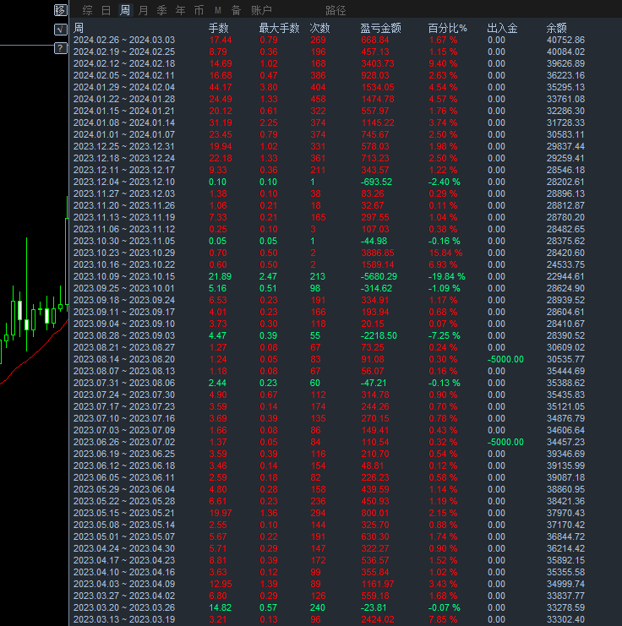Click the 次数 column header

click(320, 28)
